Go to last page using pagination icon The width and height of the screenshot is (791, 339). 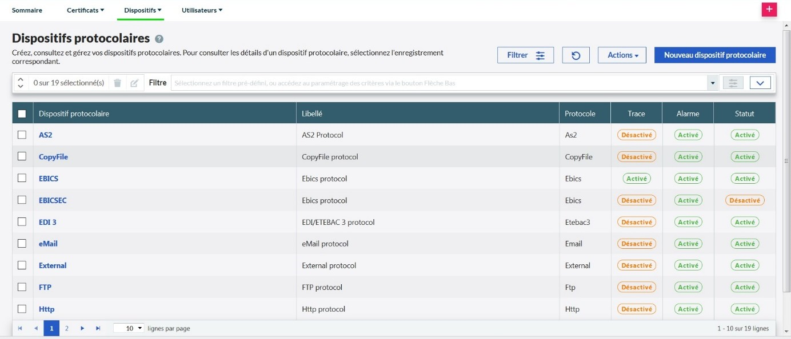[98, 328]
